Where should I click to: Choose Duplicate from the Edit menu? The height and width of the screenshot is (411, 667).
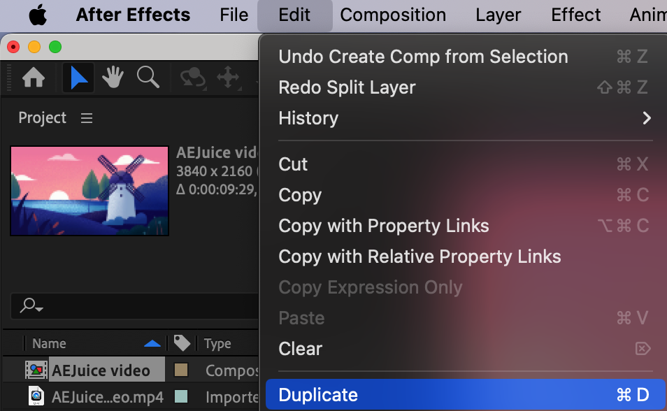click(318, 395)
